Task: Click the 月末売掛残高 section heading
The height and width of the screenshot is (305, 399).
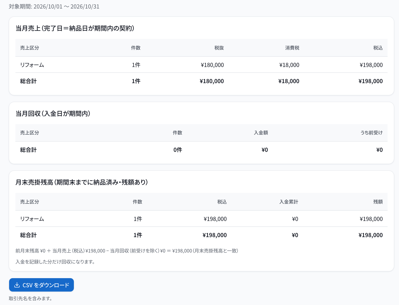Action: pos(81,182)
